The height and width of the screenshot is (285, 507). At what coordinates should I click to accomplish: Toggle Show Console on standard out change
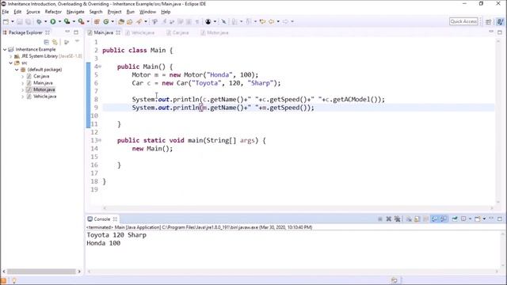435,219
